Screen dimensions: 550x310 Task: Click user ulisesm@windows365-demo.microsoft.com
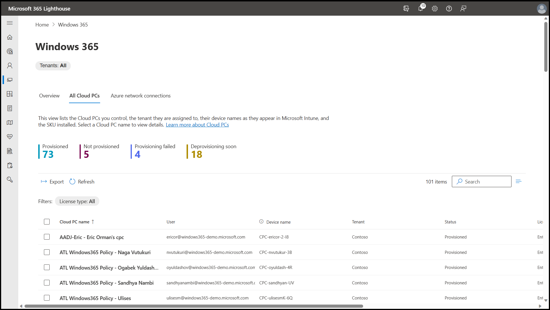(x=207, y=298)
